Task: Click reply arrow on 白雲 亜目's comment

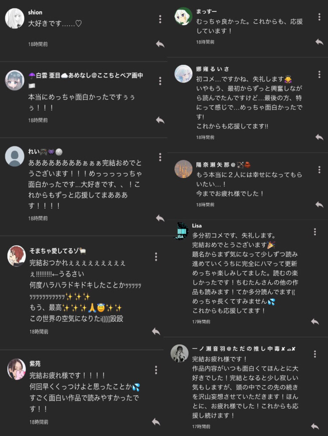Action: coord(160,120)
